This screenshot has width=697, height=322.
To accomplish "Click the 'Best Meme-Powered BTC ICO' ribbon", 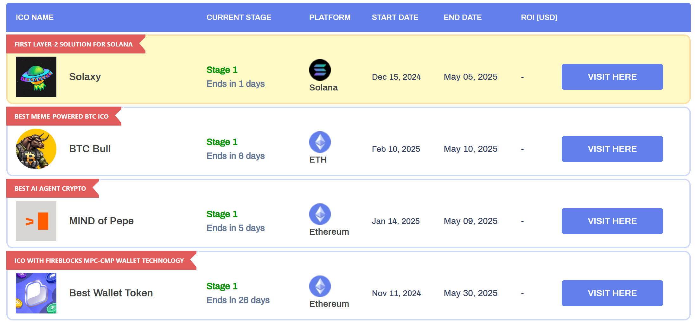I will click(x=64, y=116).
